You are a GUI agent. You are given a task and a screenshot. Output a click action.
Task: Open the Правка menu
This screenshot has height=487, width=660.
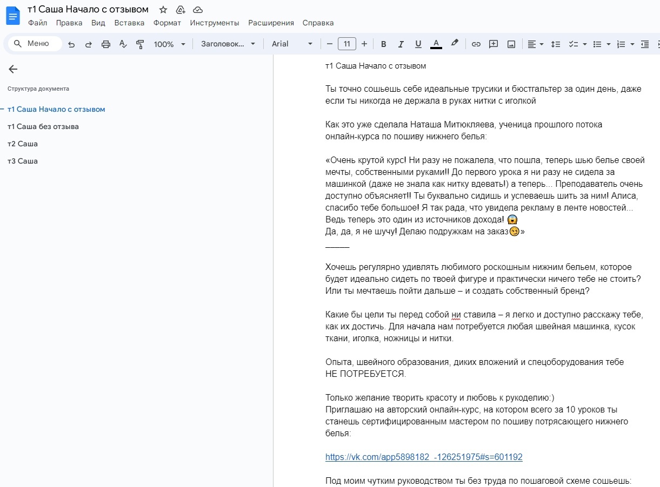click(69, 23)
